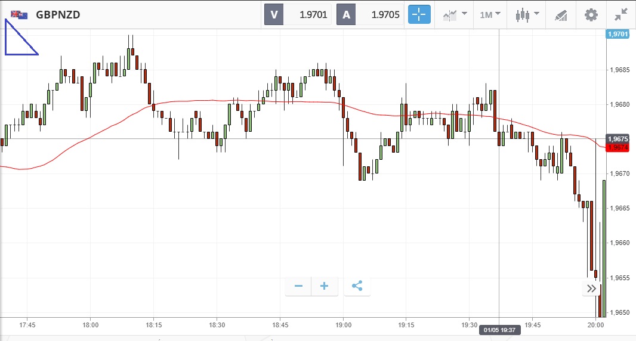The image size is (636, 341).
Task: Zoom in the chart with plus button
Action: [x=325, y=286]
